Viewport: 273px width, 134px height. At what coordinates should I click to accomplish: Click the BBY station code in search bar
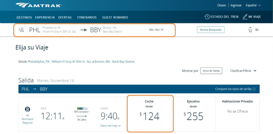click(x=96, y=30)
